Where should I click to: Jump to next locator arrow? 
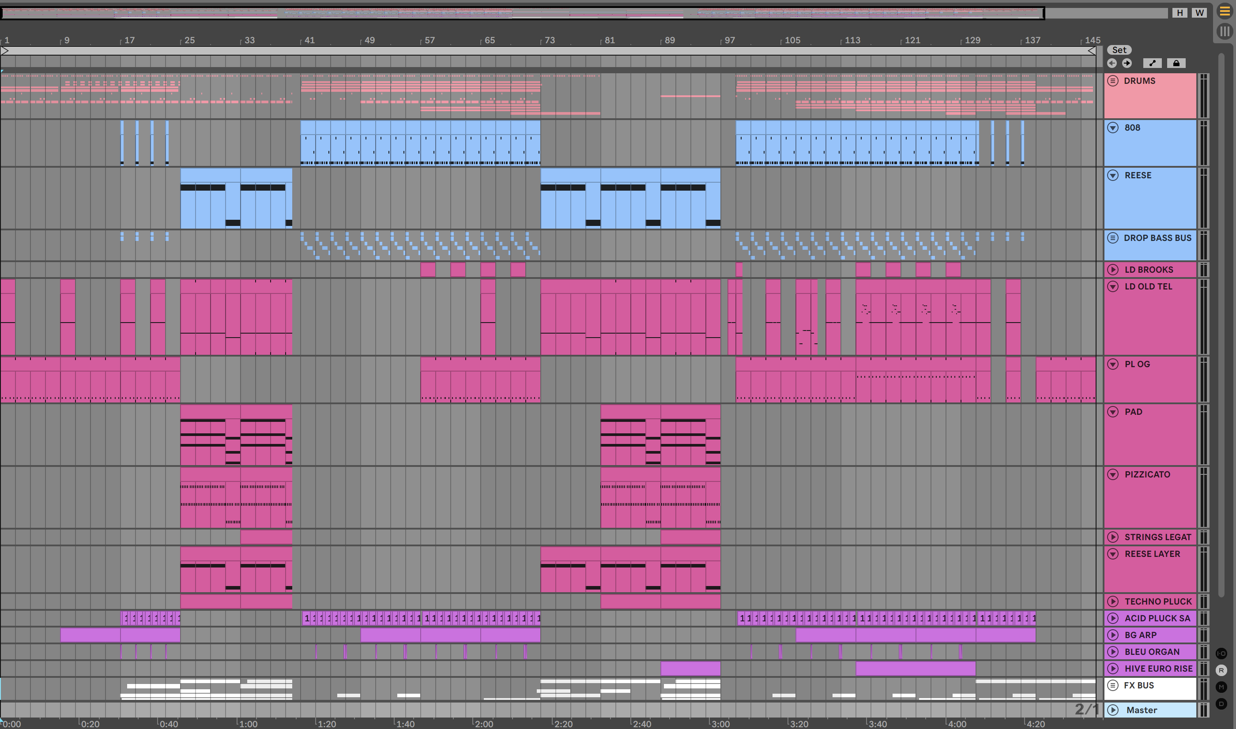point(1127,64)
